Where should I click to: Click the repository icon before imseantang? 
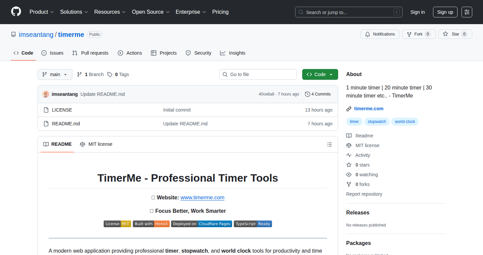tap(13, 35)
